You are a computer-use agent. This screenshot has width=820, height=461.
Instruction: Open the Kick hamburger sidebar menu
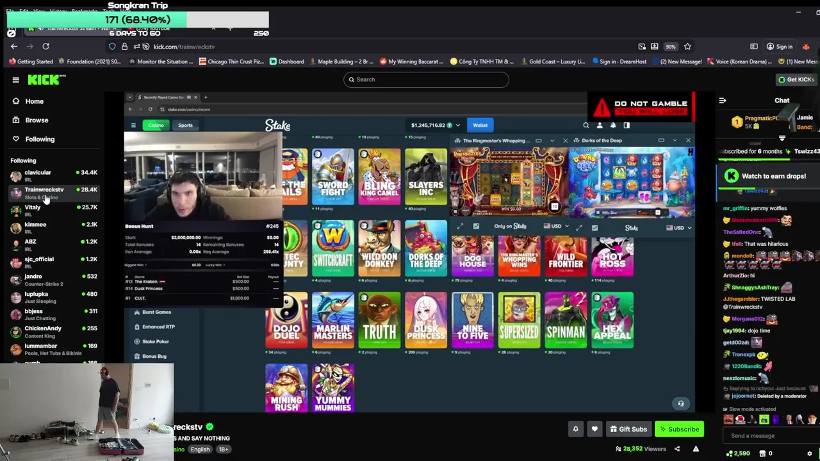point(15,80)
